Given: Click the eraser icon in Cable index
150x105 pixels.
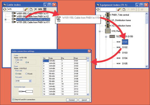Looking at the screenshot, I should [x=26, y=9].
